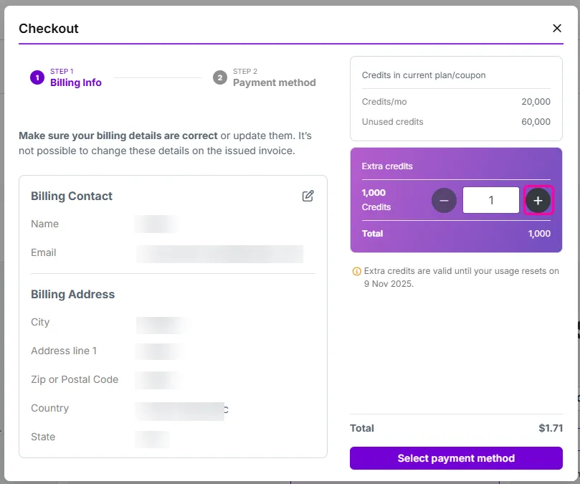Click the total price $1.71

[x=551, y=428]
